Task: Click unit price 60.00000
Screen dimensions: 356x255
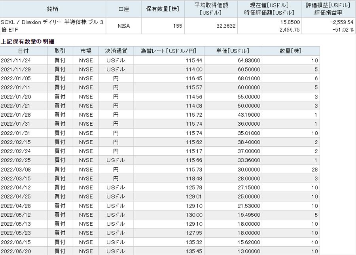Action: (249, 88)
